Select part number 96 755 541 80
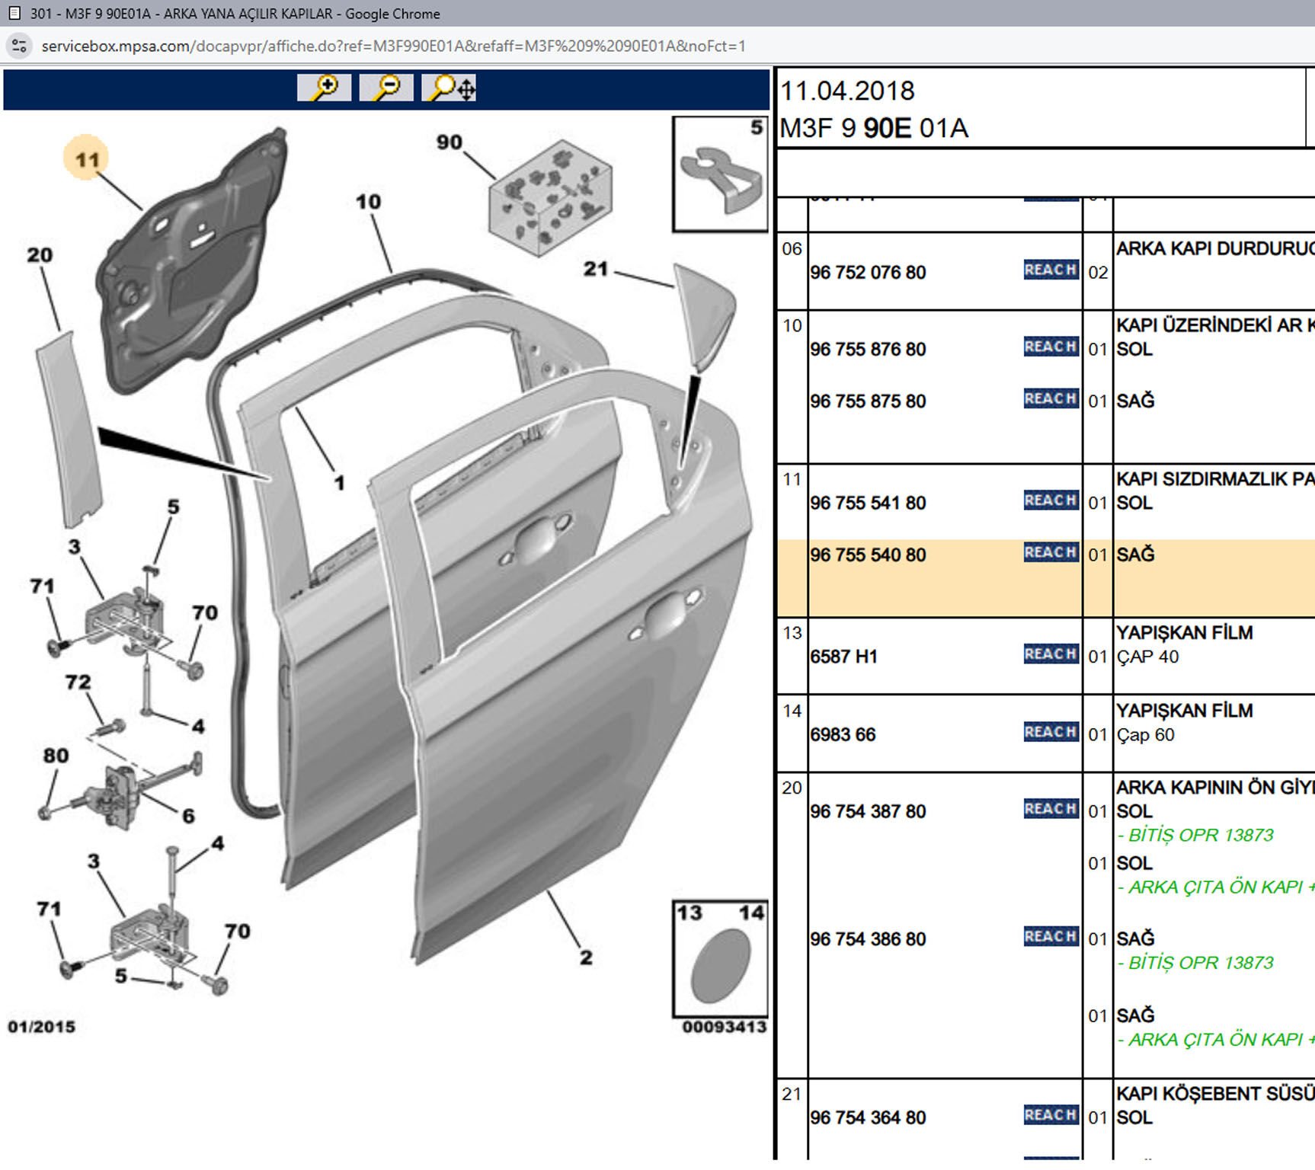This screenshot has height=1170, width=1315. 868,503
